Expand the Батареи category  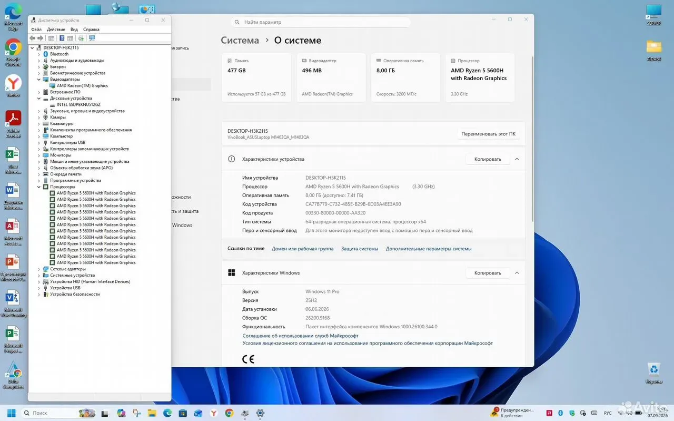[38, 66]
